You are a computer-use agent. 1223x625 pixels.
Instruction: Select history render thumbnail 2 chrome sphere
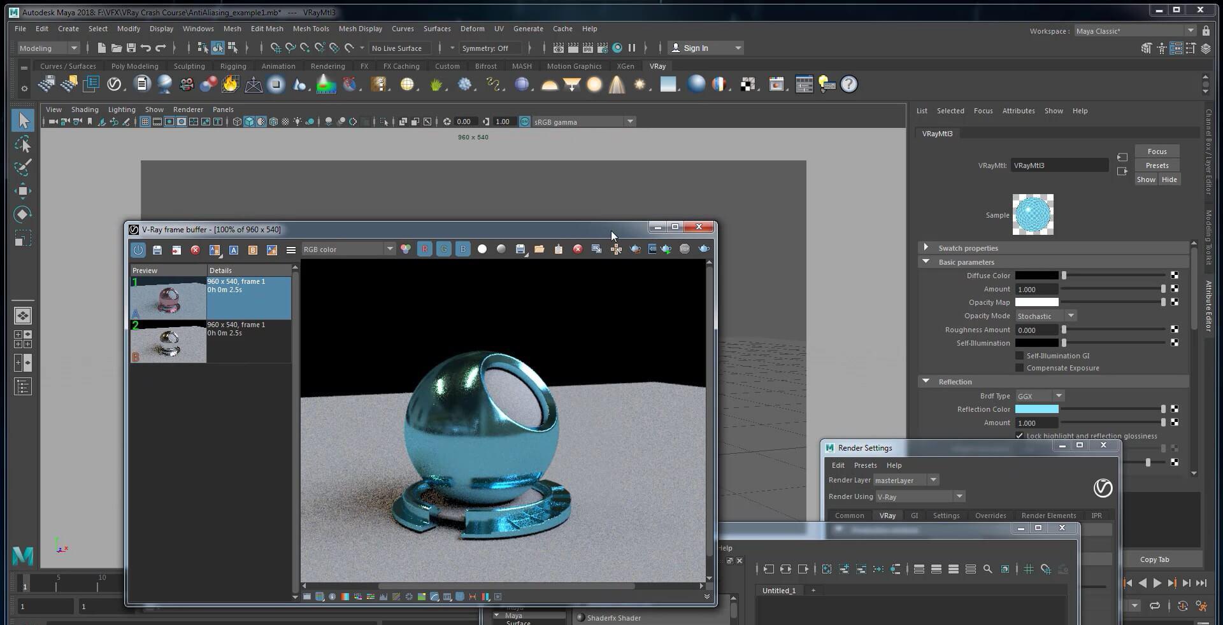coord(168,341)
